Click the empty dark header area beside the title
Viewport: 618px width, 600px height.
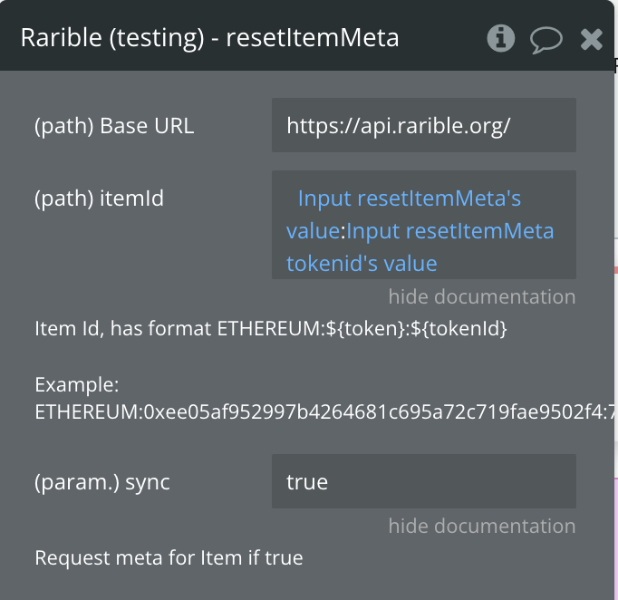click(x=441, y=38)
